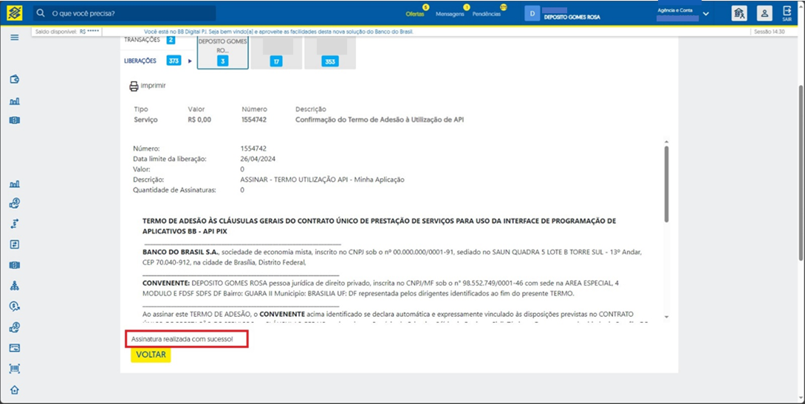Open the user profile icon
805x404 pixels.
point(764,13)
